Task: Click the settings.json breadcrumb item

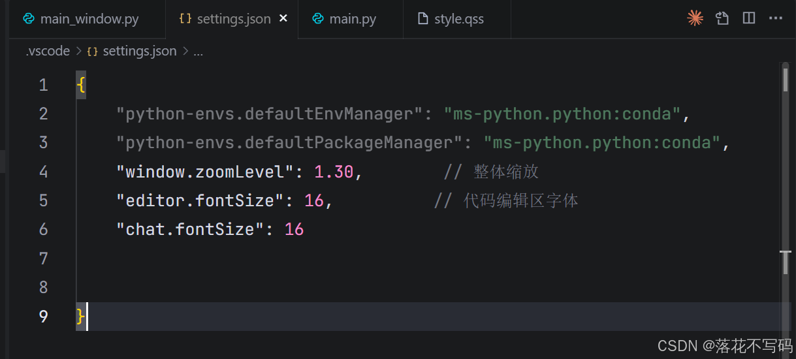Action: [140, 51]
